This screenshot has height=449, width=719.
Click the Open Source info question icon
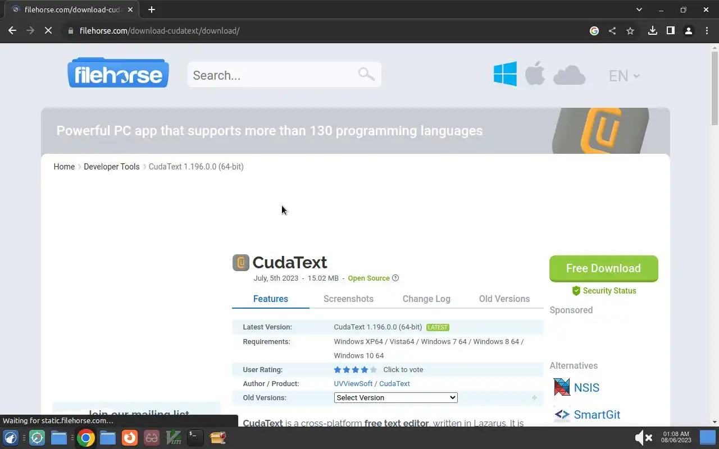pyautogui.click(x=395, y=278)
